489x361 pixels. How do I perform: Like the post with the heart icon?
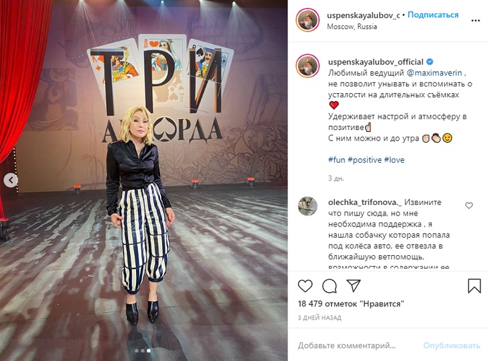tap(305, 286)
